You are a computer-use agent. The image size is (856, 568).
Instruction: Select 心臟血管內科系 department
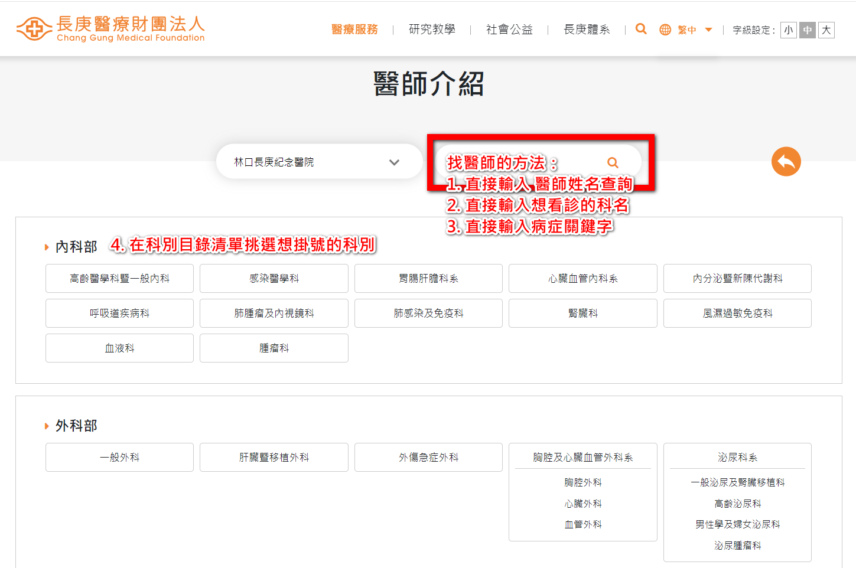pyautogui.click(x=583, y=278)
